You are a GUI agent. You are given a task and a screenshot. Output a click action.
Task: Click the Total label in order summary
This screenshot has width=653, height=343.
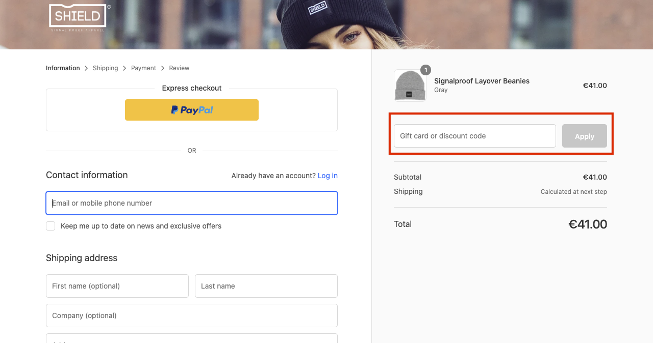[x=403, y=224]
